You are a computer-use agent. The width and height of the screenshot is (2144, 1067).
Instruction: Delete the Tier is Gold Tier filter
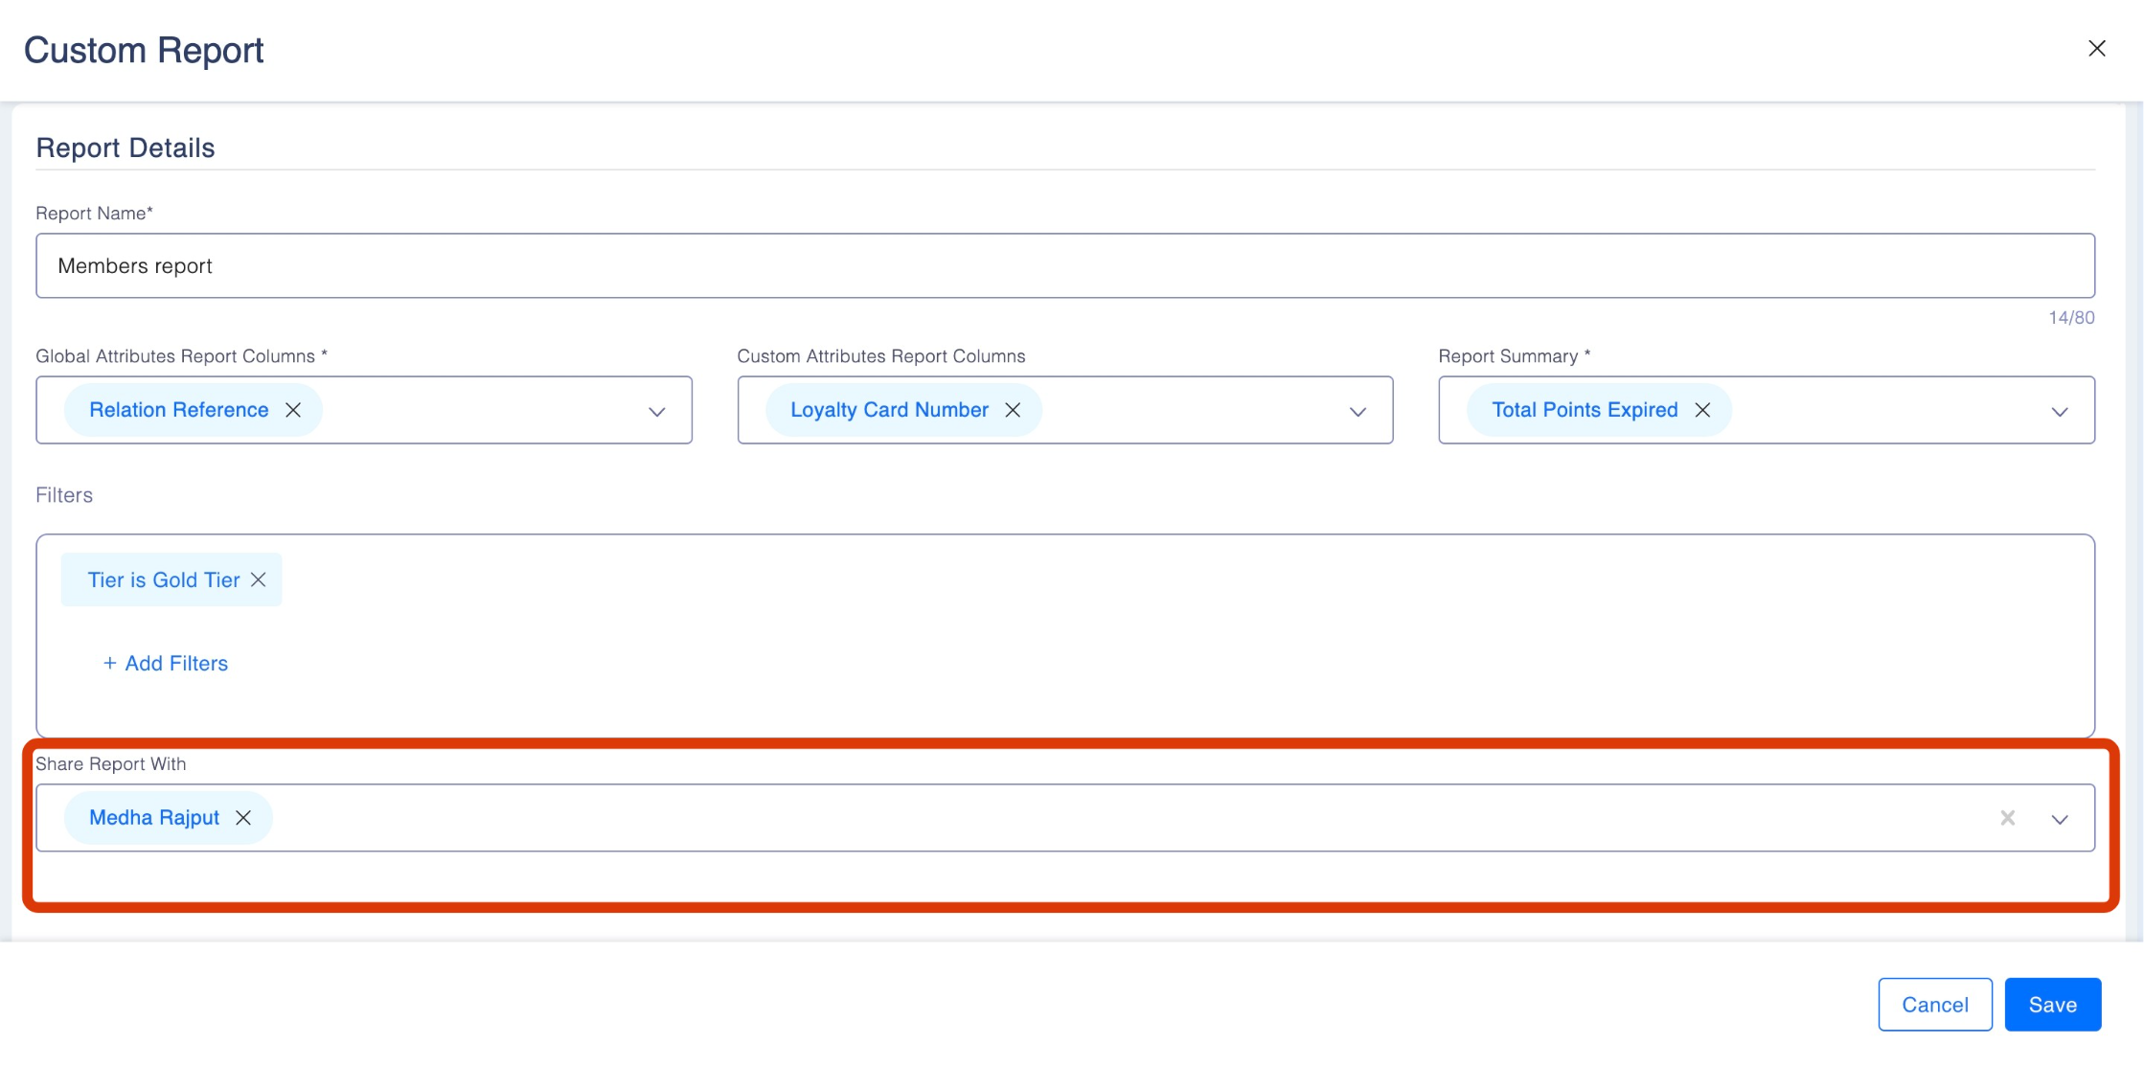[259, 579]
